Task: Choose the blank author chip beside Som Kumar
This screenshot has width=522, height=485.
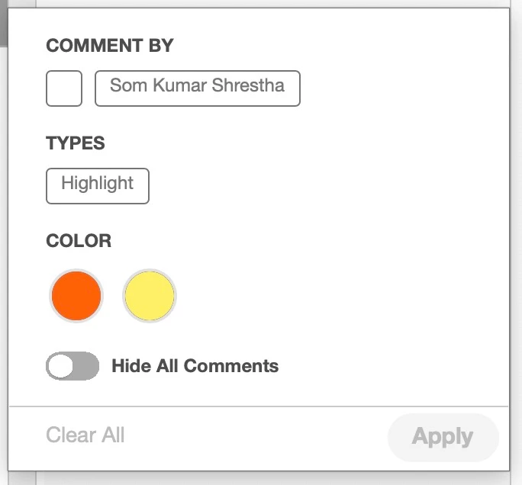Action: pyautogui.click(x=64, y=88)
